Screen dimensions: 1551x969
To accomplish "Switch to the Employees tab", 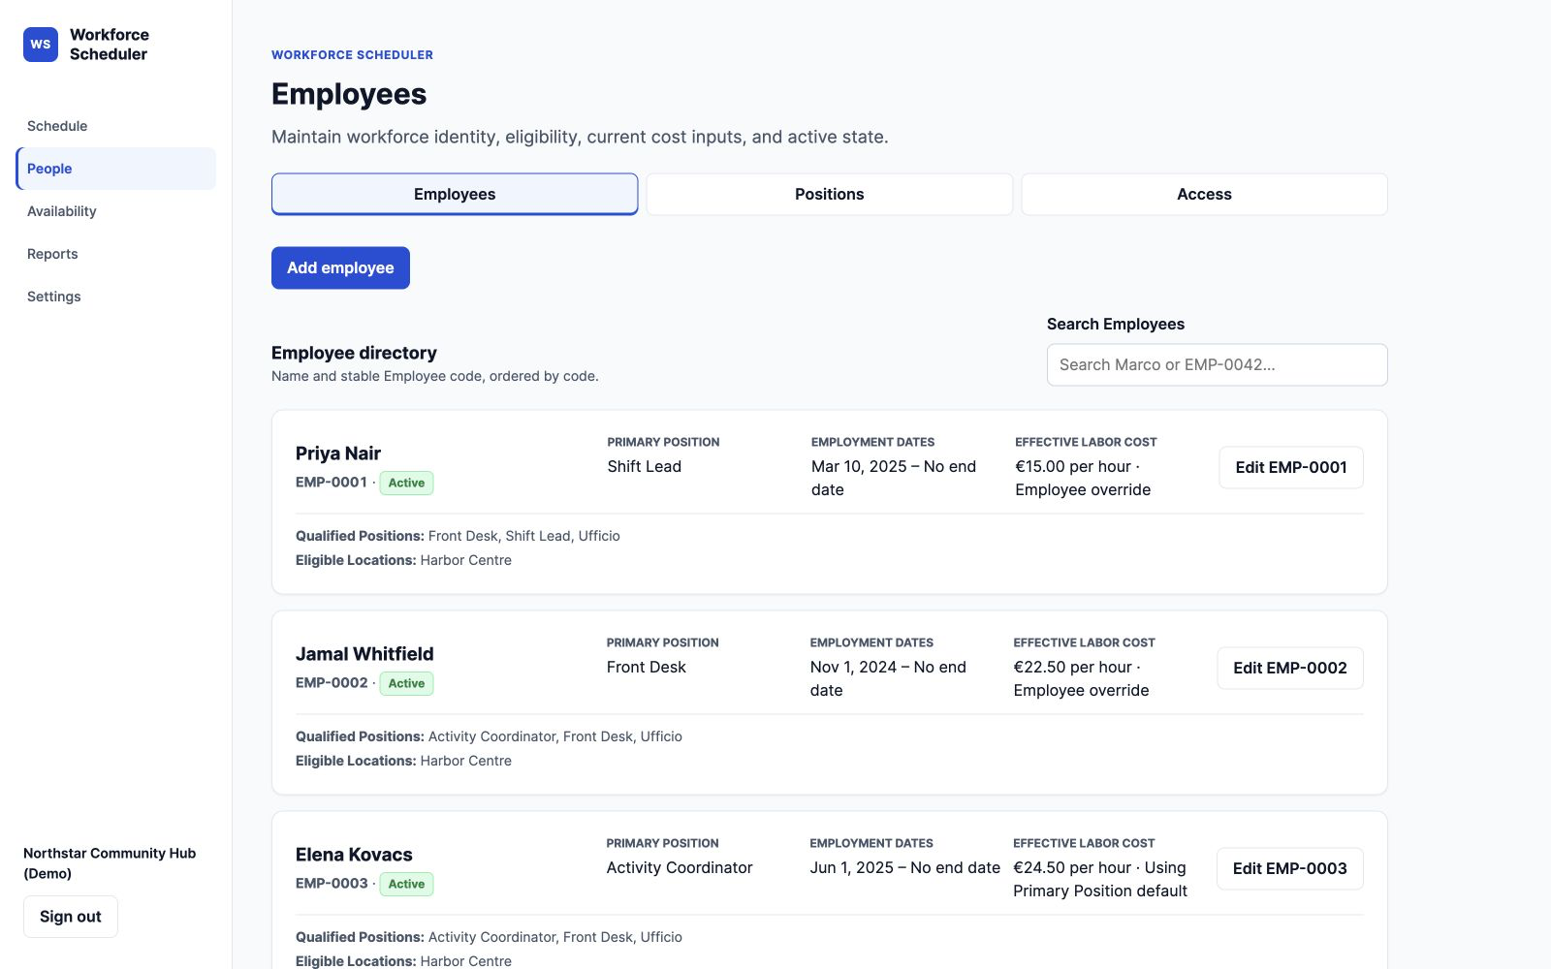I will (x=455, y=194).
